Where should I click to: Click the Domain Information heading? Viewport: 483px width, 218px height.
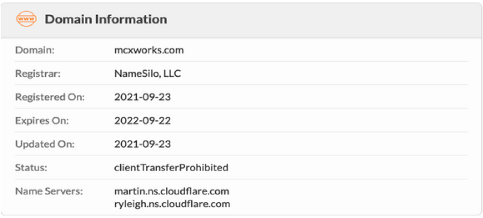pyautogui.click(x=106, y=19)
